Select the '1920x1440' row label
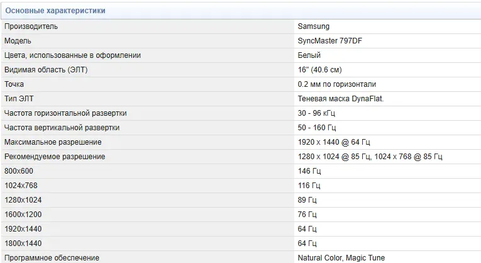The width and height of the screenshot is (481, 263). pos(23,229)
